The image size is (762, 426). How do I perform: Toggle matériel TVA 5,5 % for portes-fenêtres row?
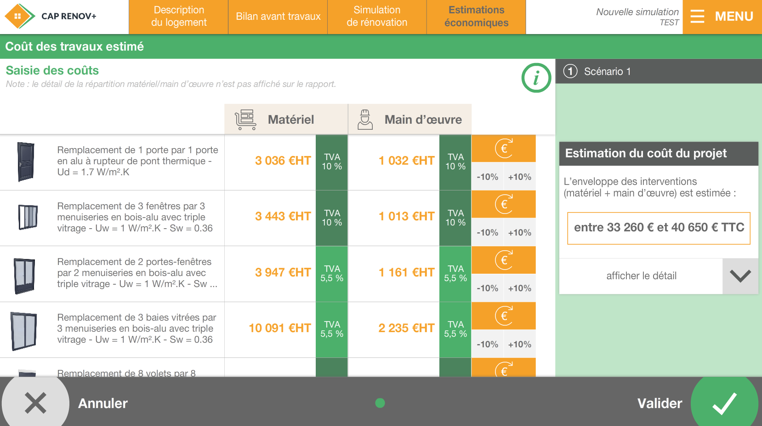332,274
